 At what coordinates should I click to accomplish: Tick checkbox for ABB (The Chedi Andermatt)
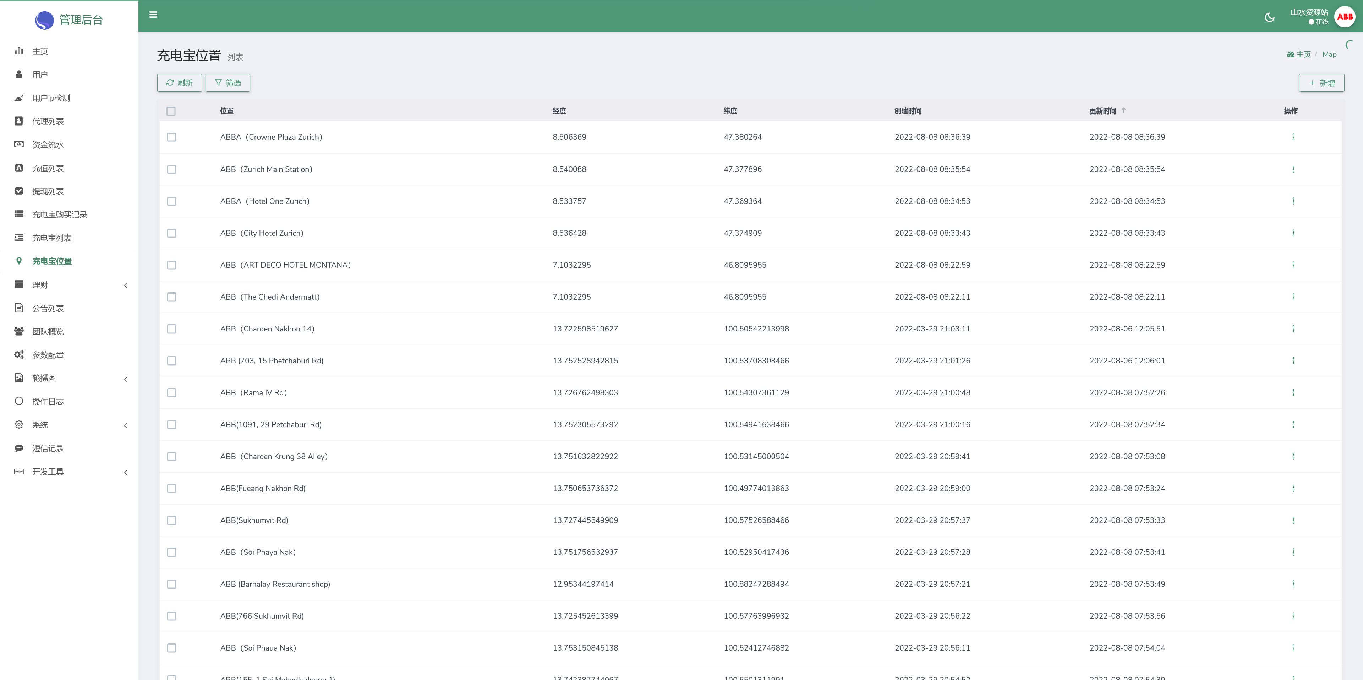point(171,297)
